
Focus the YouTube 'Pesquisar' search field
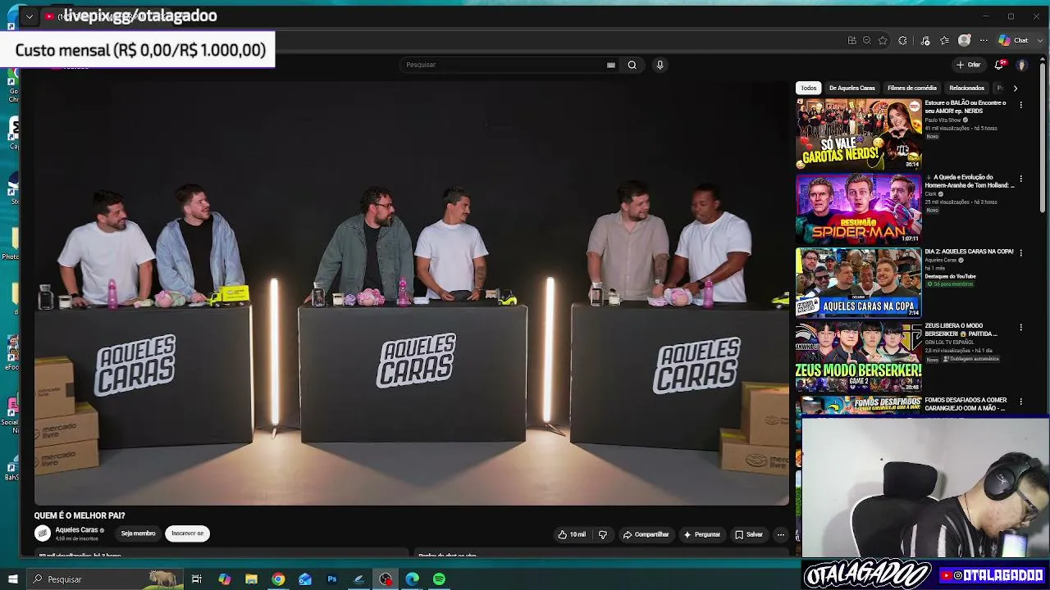tap(503, 65)
